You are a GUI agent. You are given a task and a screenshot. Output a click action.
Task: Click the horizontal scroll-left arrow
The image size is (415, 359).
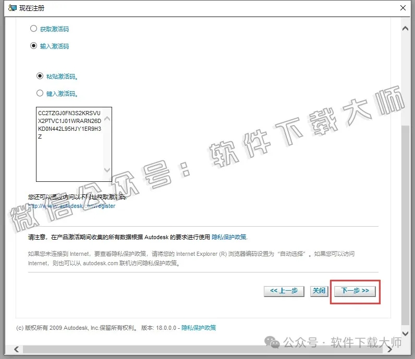[x=17, y=349]
